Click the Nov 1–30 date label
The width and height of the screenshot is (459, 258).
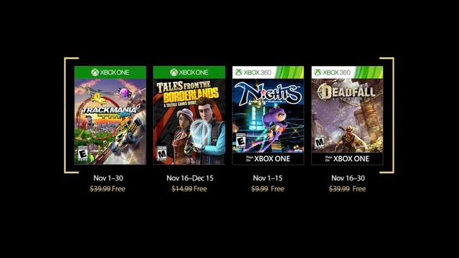108,178
